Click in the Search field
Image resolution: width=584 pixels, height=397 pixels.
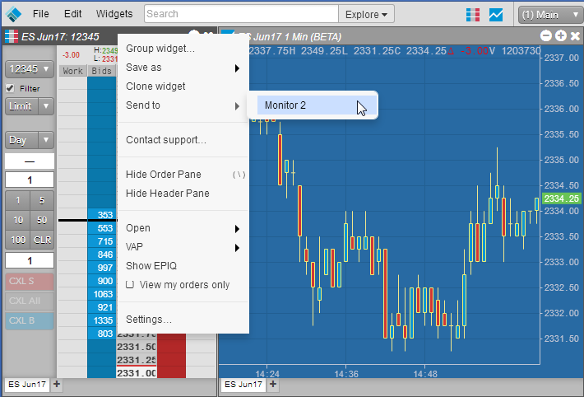tap(241, 14)
